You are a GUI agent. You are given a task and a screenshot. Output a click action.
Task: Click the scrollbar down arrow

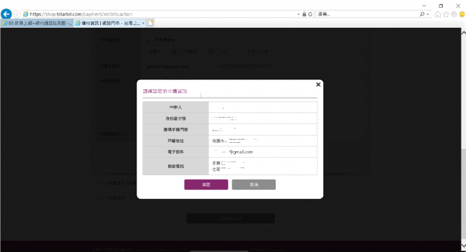(x=463, y=246)
